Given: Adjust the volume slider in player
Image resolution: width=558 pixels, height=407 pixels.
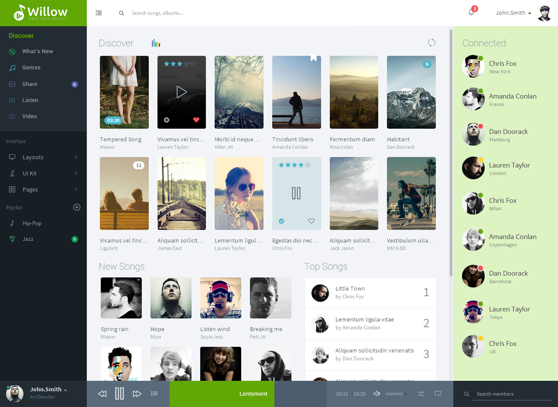Looking at the screenshot, I should [397, 394].
